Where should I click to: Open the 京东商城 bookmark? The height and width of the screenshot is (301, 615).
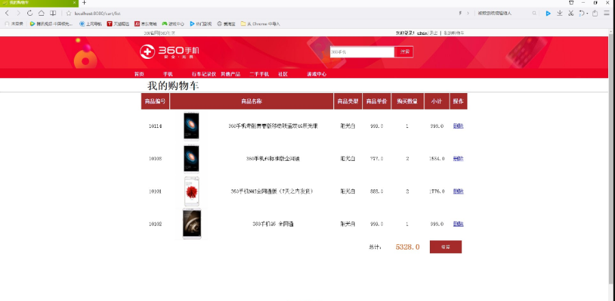(x=146, y=24)
